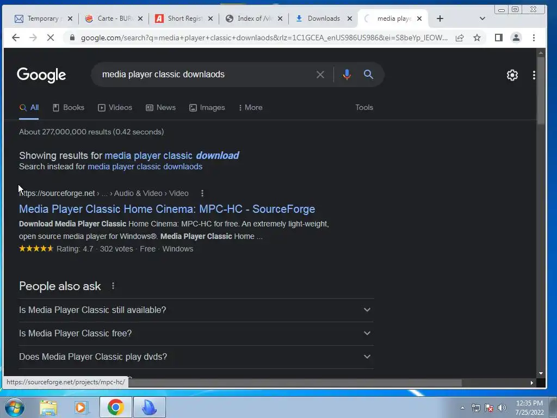This screenshot has height=418, width=557.
Task: Bookmark this page with the star
Action: coord(476,38)
